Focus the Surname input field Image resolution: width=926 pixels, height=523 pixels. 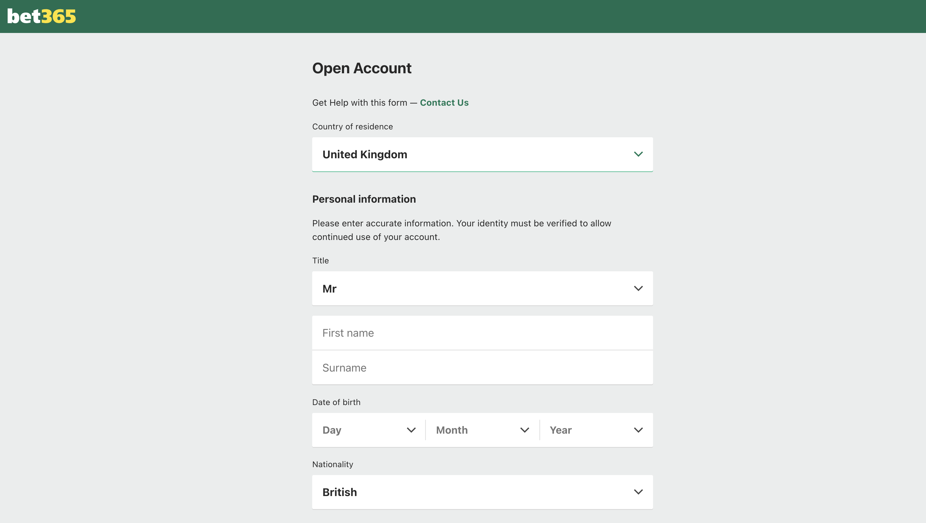[x=482, y=367]
